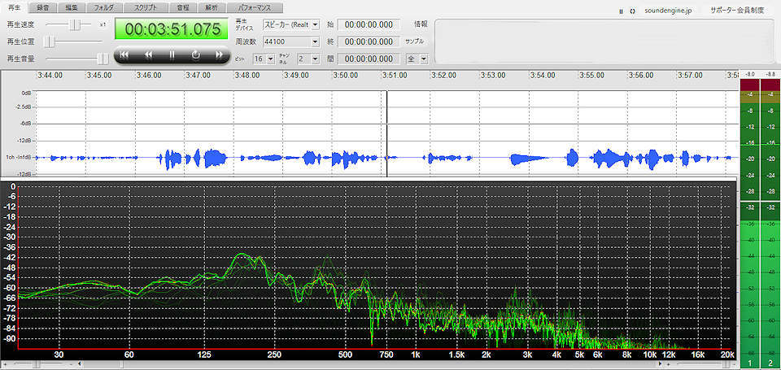Click the green 00:03:51.075 time display

[172, 29]
